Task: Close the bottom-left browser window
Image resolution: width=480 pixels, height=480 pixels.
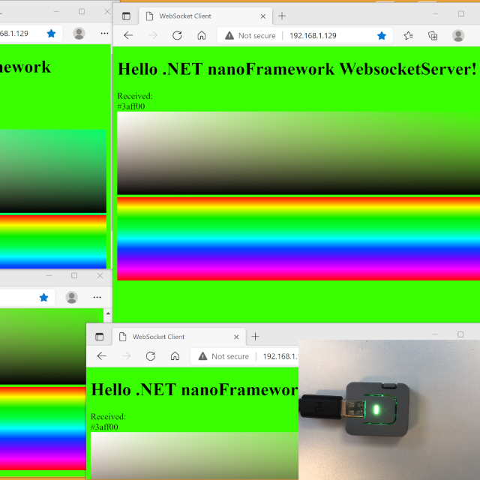Action: (x=100, y=275)
